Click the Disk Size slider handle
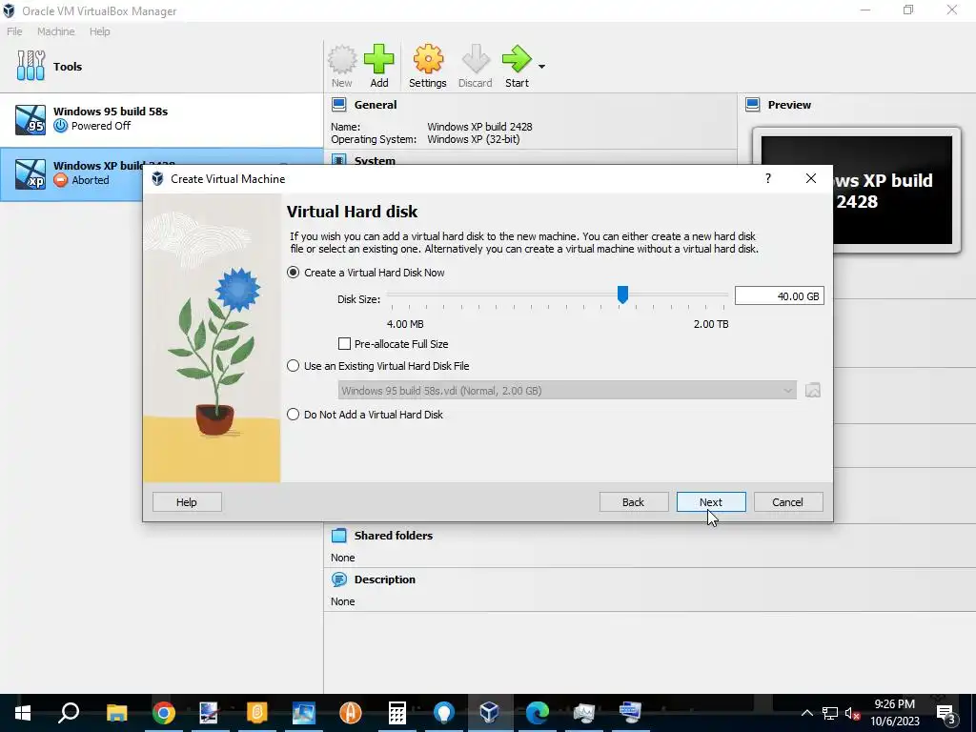The height and width of the screenshot is (732, 976). [622, 295]
